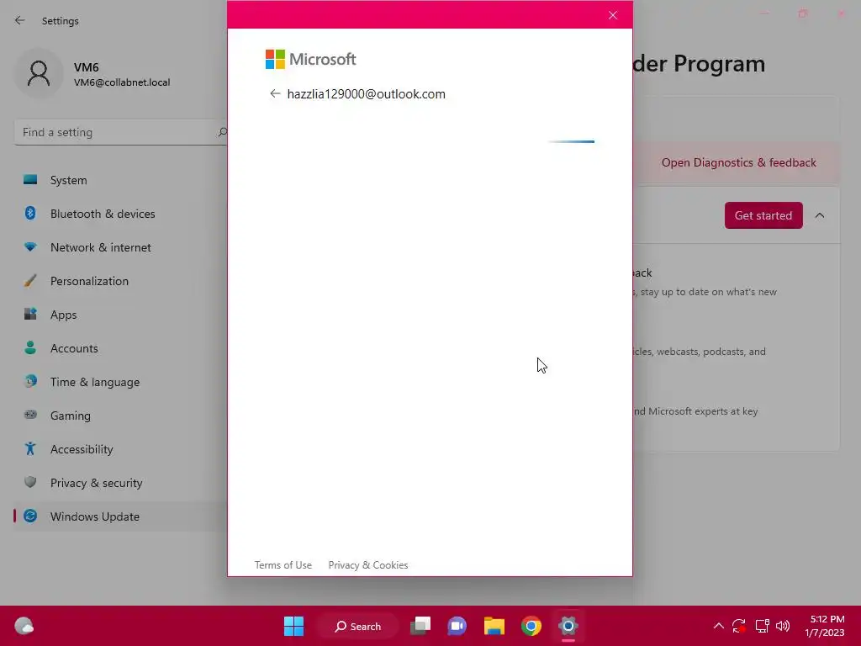Viewport: 861px width, 646px height.
Task: Click the Time & language globe icon
Action: [30, 381]
